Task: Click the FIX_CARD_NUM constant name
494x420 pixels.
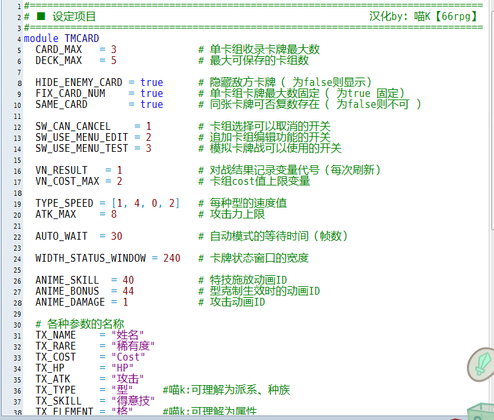Action: pos(70,93)
